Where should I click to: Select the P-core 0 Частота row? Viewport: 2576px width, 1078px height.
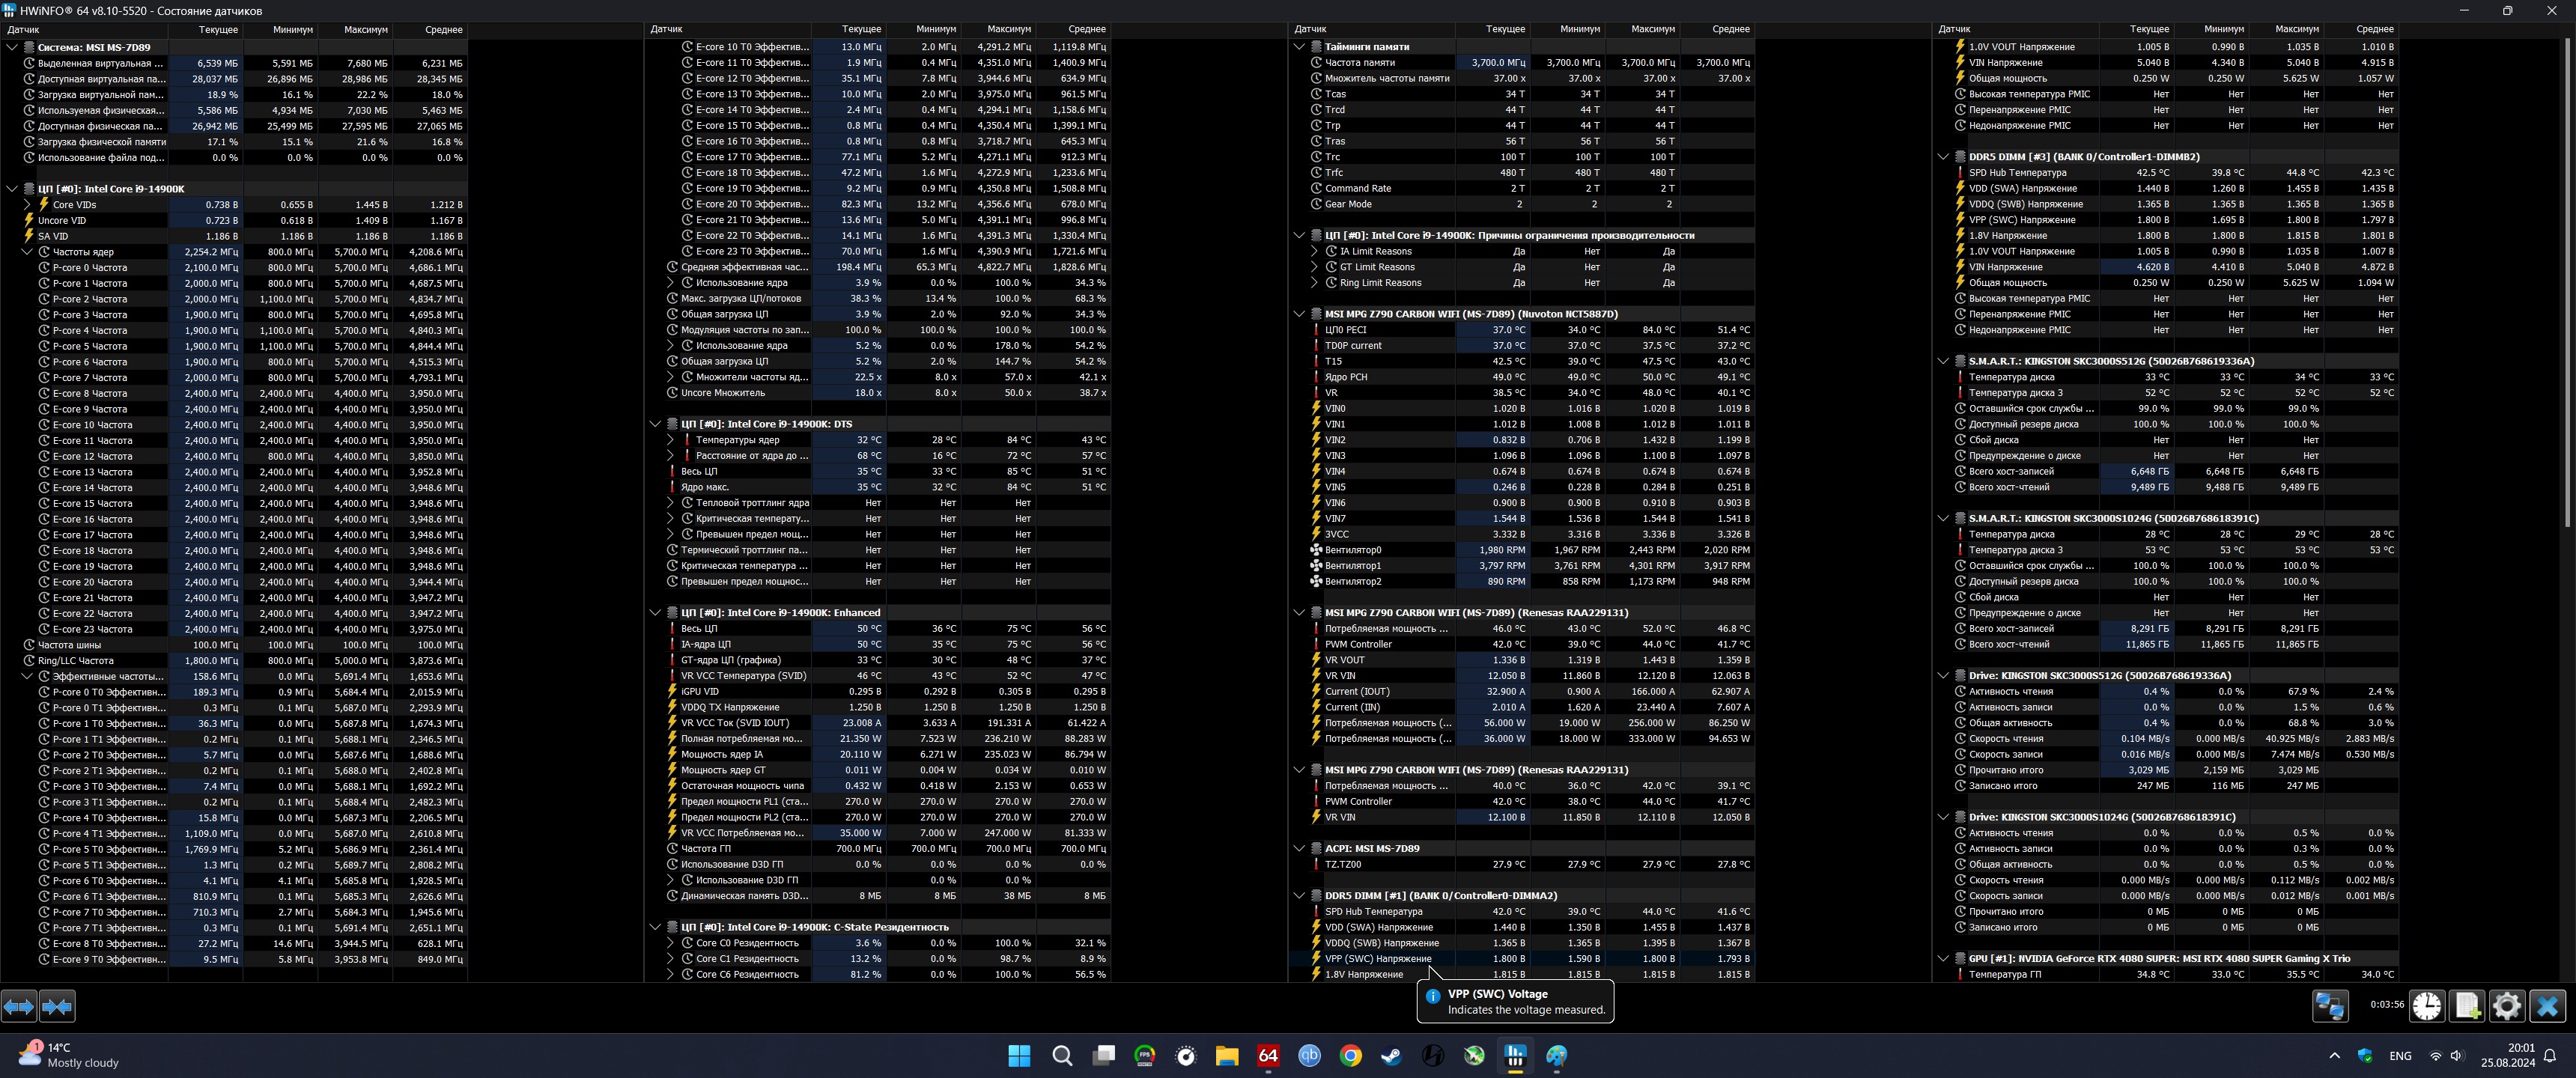[x=90, y=268]
